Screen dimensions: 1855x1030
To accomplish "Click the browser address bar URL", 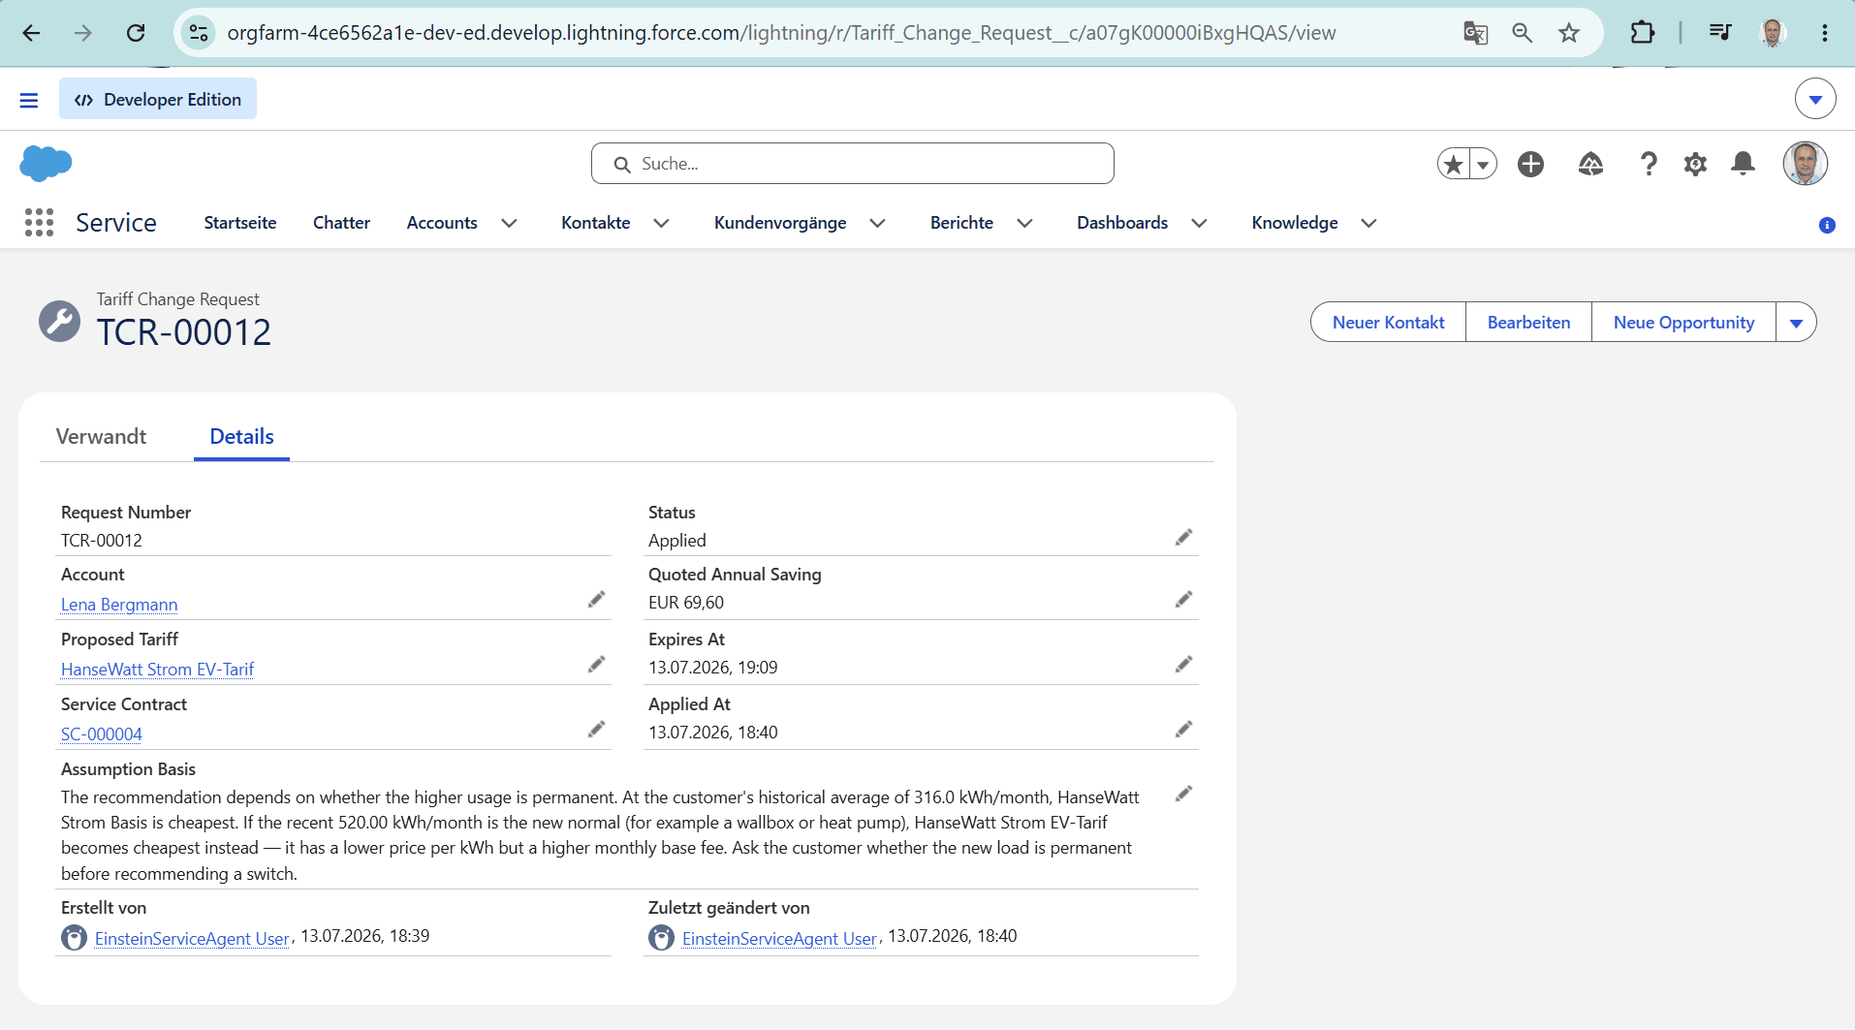I will click(781, 33).
